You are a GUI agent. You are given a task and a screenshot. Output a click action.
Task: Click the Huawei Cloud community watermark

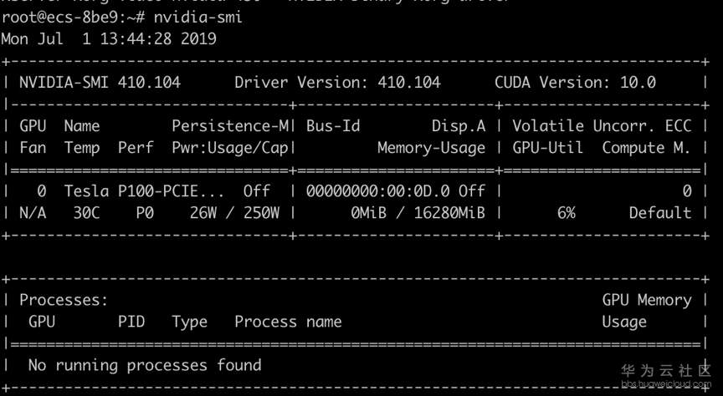(666, 373)
